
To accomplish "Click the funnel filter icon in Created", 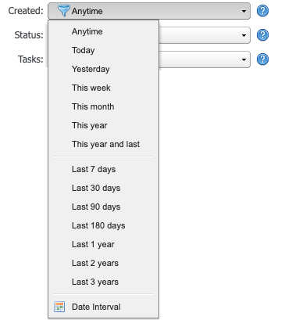I will coord(63,11).
